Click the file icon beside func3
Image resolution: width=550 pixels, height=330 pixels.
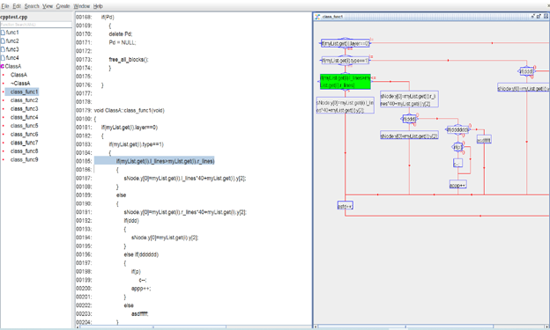point(3,49)
